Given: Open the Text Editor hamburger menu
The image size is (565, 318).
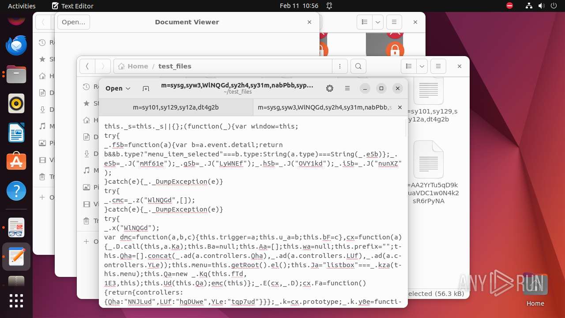Looking at the screenshot, I should (347, 88).
